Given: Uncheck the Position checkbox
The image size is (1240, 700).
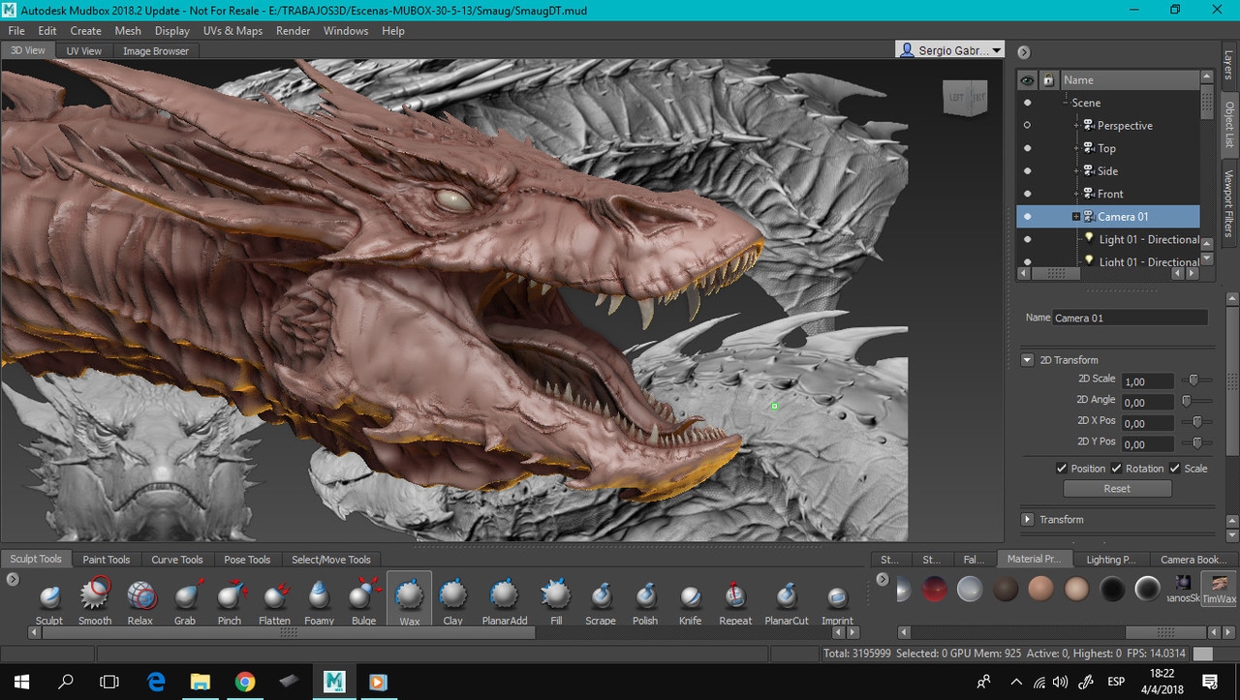Looking at the screenshot, I should tap(1062, 468).
